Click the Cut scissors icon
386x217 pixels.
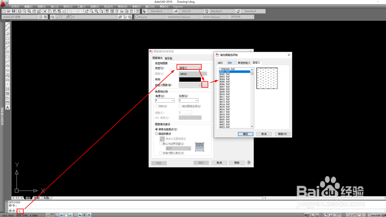[x=45, y=11]
